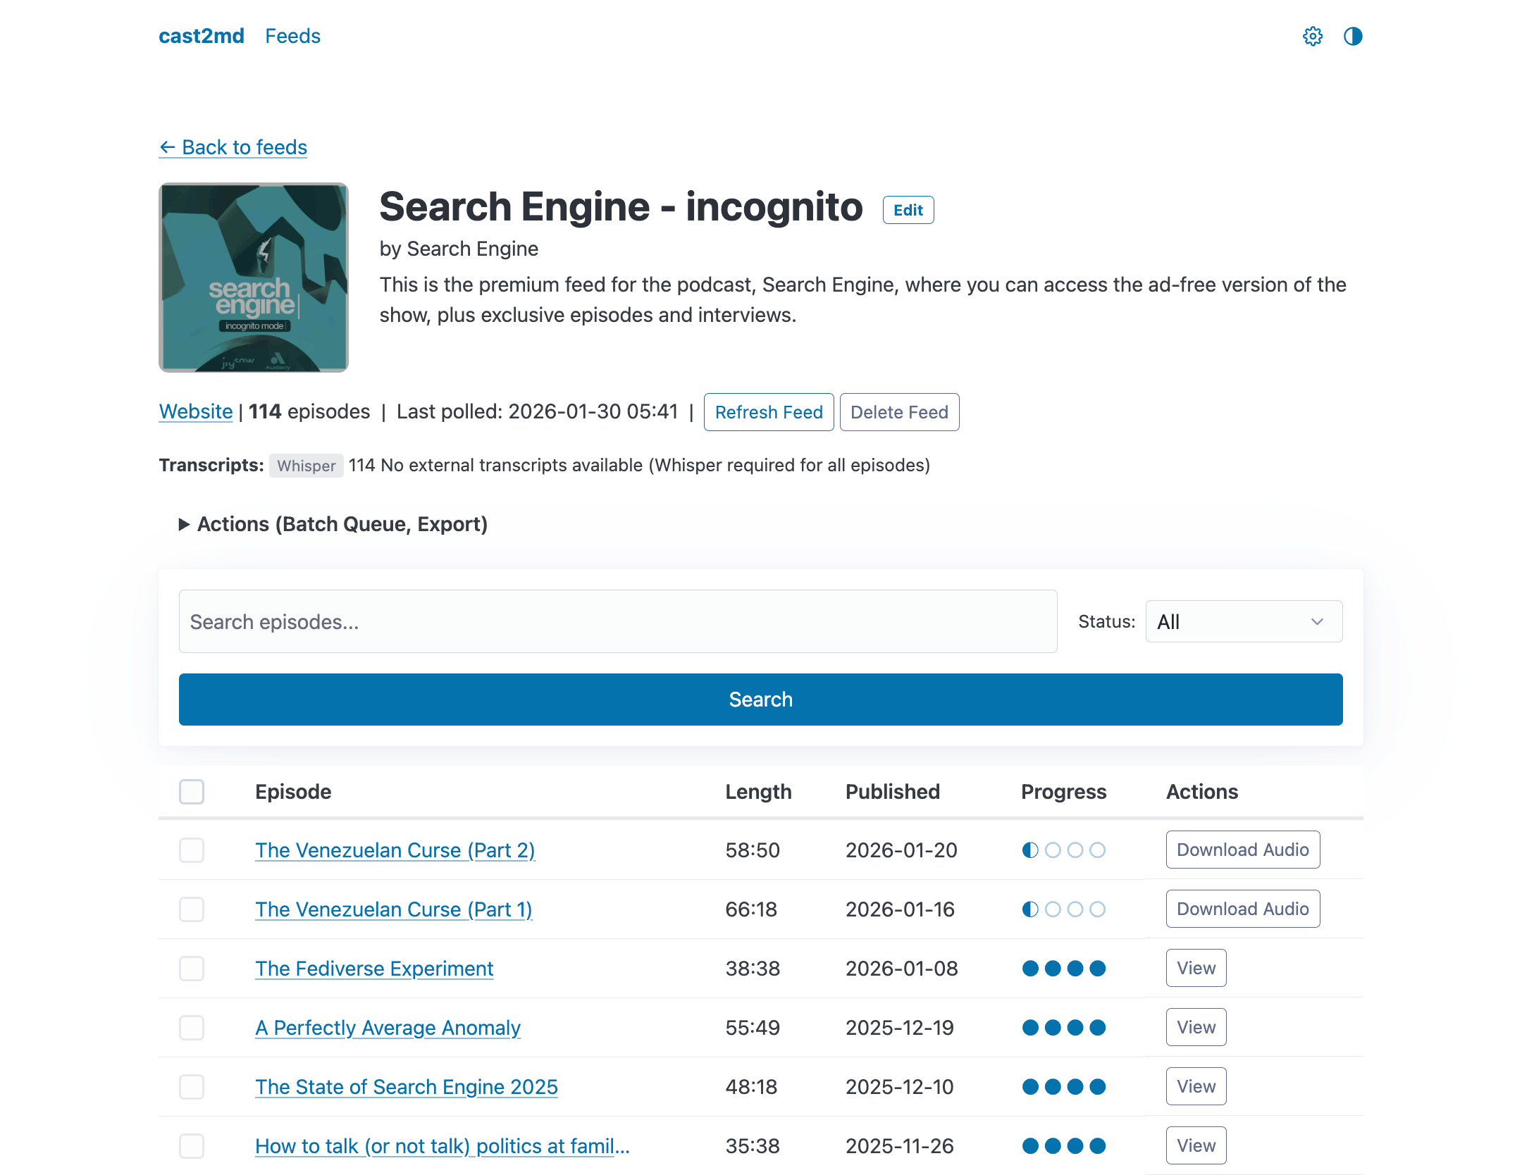Image resolution: width=1522 pixels, height=1175 pixels.
Task: Click into the Search episodes field
Action: (618, 621)
